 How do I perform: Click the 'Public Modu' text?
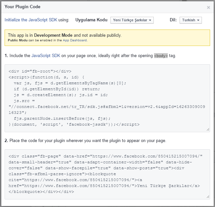coord(18,40)
